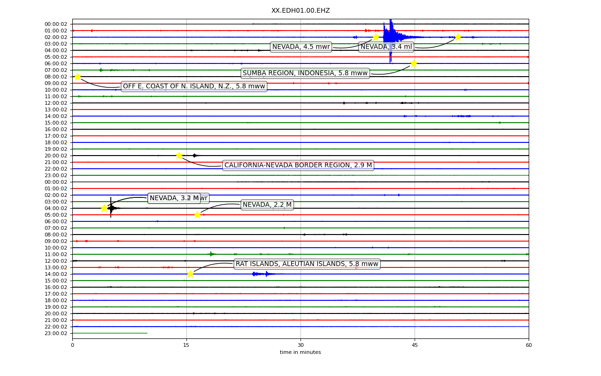
Task: Select the Sumba Region Indonesia event star
Action: (x=414, y=63)
